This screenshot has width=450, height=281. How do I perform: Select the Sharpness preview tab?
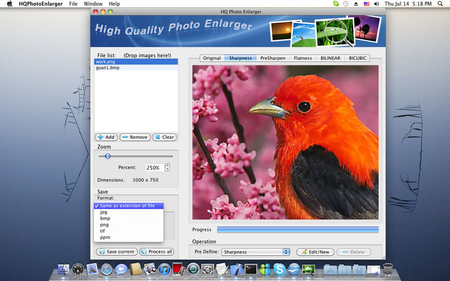pyautogui.click(x=240, y=58)
